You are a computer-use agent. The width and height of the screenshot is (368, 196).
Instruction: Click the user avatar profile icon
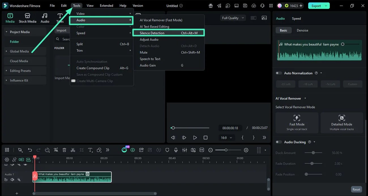(x=279, y=6)
